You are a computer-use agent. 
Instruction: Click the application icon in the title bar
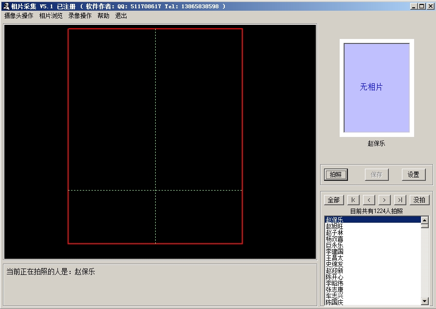point(6,6)
